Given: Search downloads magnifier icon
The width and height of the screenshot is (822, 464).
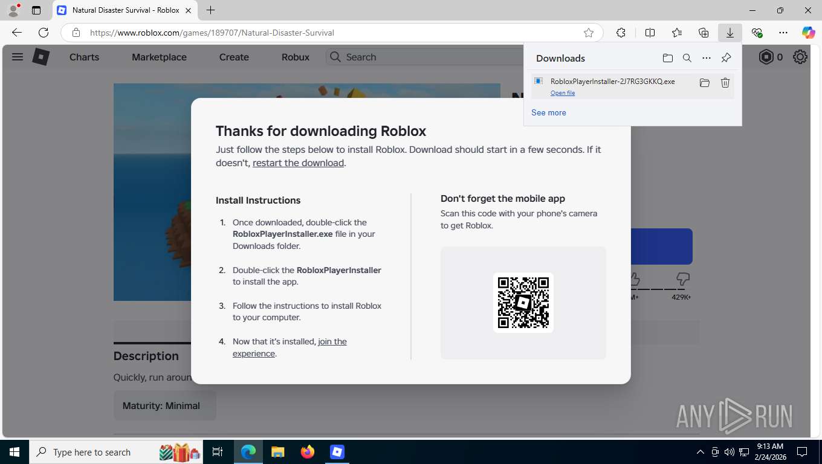Looking at the screenshot, I should 687,58.
